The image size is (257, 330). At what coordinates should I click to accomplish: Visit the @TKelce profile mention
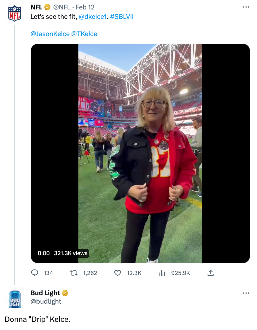tap(84, 34)
